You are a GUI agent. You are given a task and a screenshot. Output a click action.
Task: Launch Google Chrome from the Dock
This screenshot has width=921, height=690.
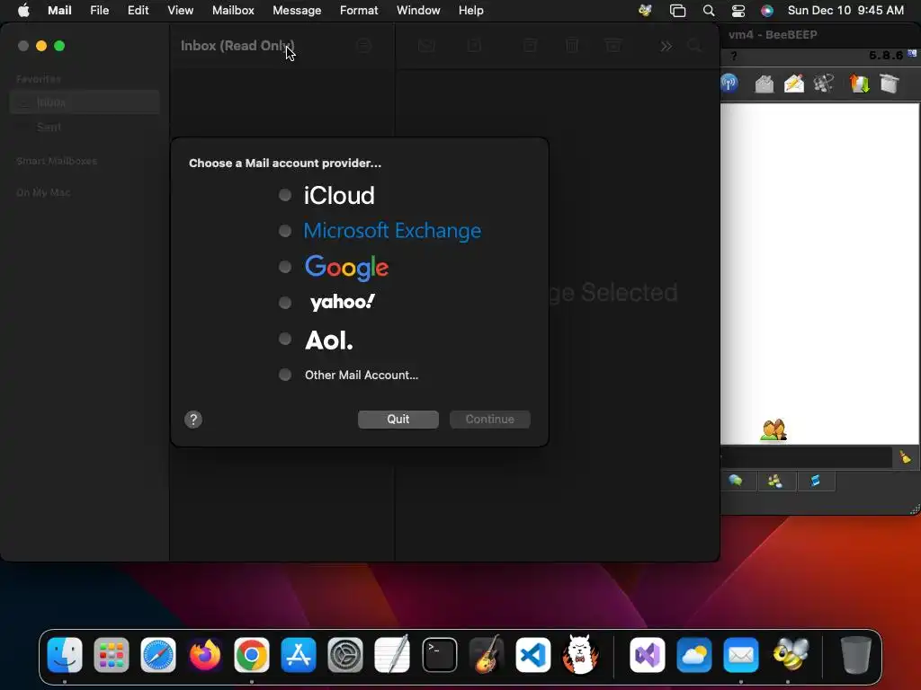click(x=252, y=655)
